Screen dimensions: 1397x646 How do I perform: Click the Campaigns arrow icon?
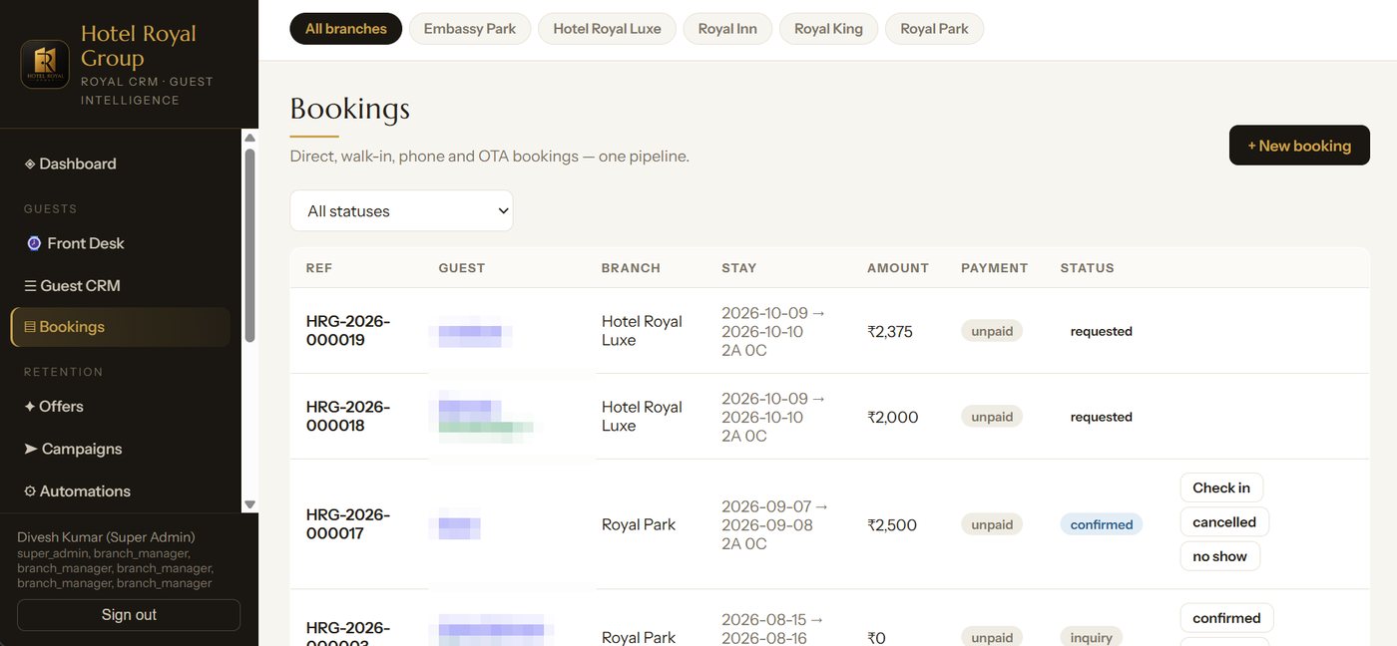(31, 449)
